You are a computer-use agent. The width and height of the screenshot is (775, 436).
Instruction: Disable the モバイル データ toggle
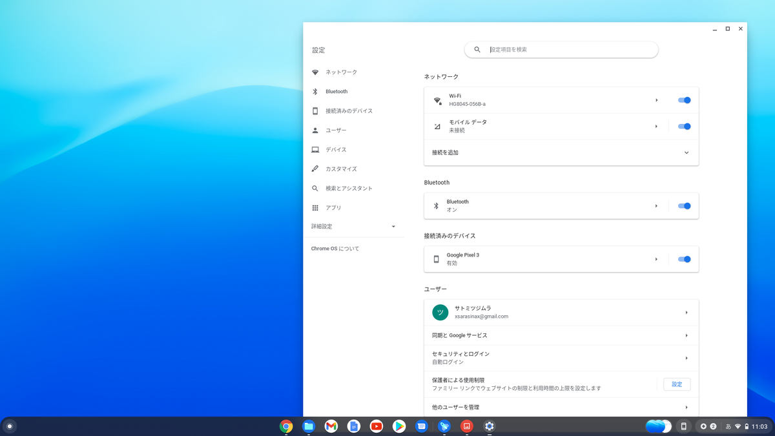point(685,127)
